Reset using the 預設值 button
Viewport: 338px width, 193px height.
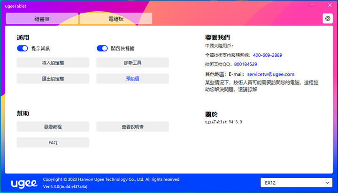pyautogui.click(x=132, y=79)
